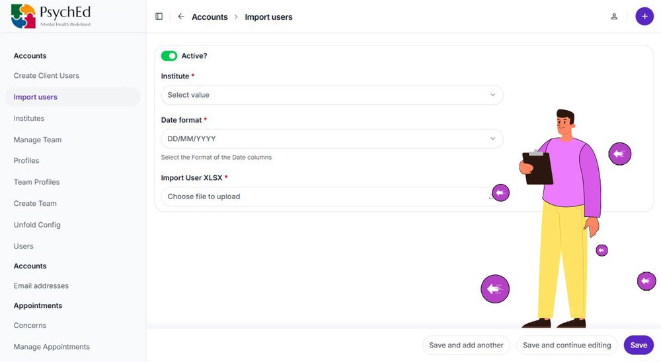This screenshot has width=661, height=362.
Task: Click the large purple arrow circle at bottom
Action: pos(495,289)
